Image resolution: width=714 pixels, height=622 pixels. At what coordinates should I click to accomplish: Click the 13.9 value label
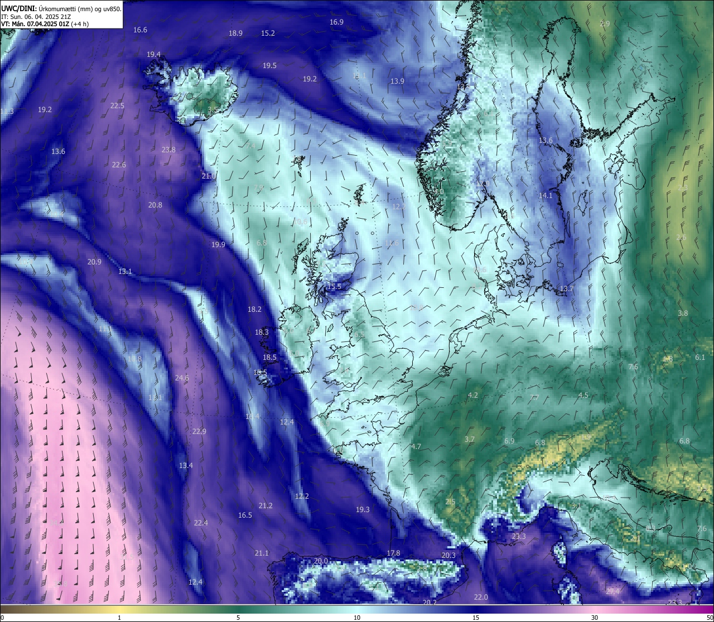(x=397, y=81)
